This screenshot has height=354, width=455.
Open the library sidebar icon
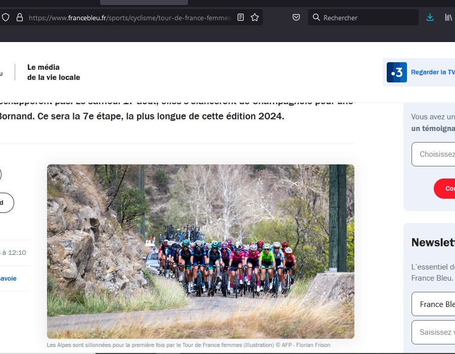[x=448, y=17]
